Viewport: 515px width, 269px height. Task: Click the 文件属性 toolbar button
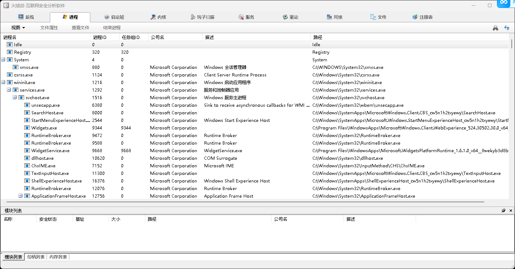pyautogui.click(x=49, y=28)
